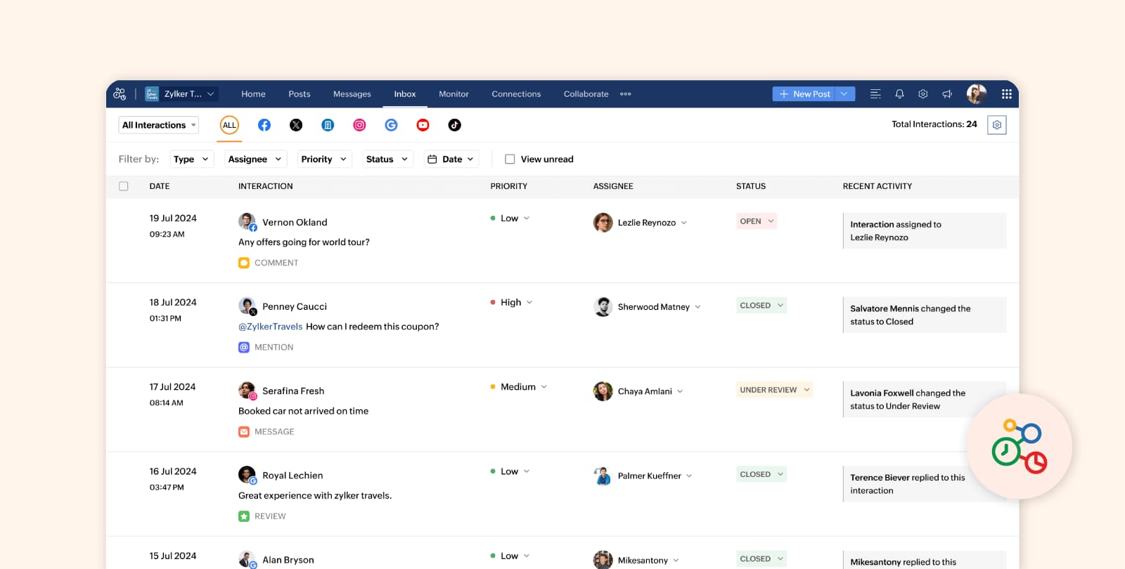Open settings gear in top navigation
Screen dimensions: 1125x569
tap(923, 93)
